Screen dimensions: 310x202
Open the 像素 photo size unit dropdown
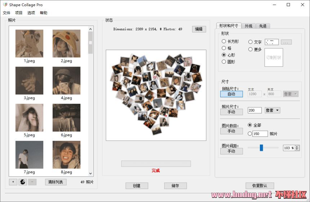point(273,111)
